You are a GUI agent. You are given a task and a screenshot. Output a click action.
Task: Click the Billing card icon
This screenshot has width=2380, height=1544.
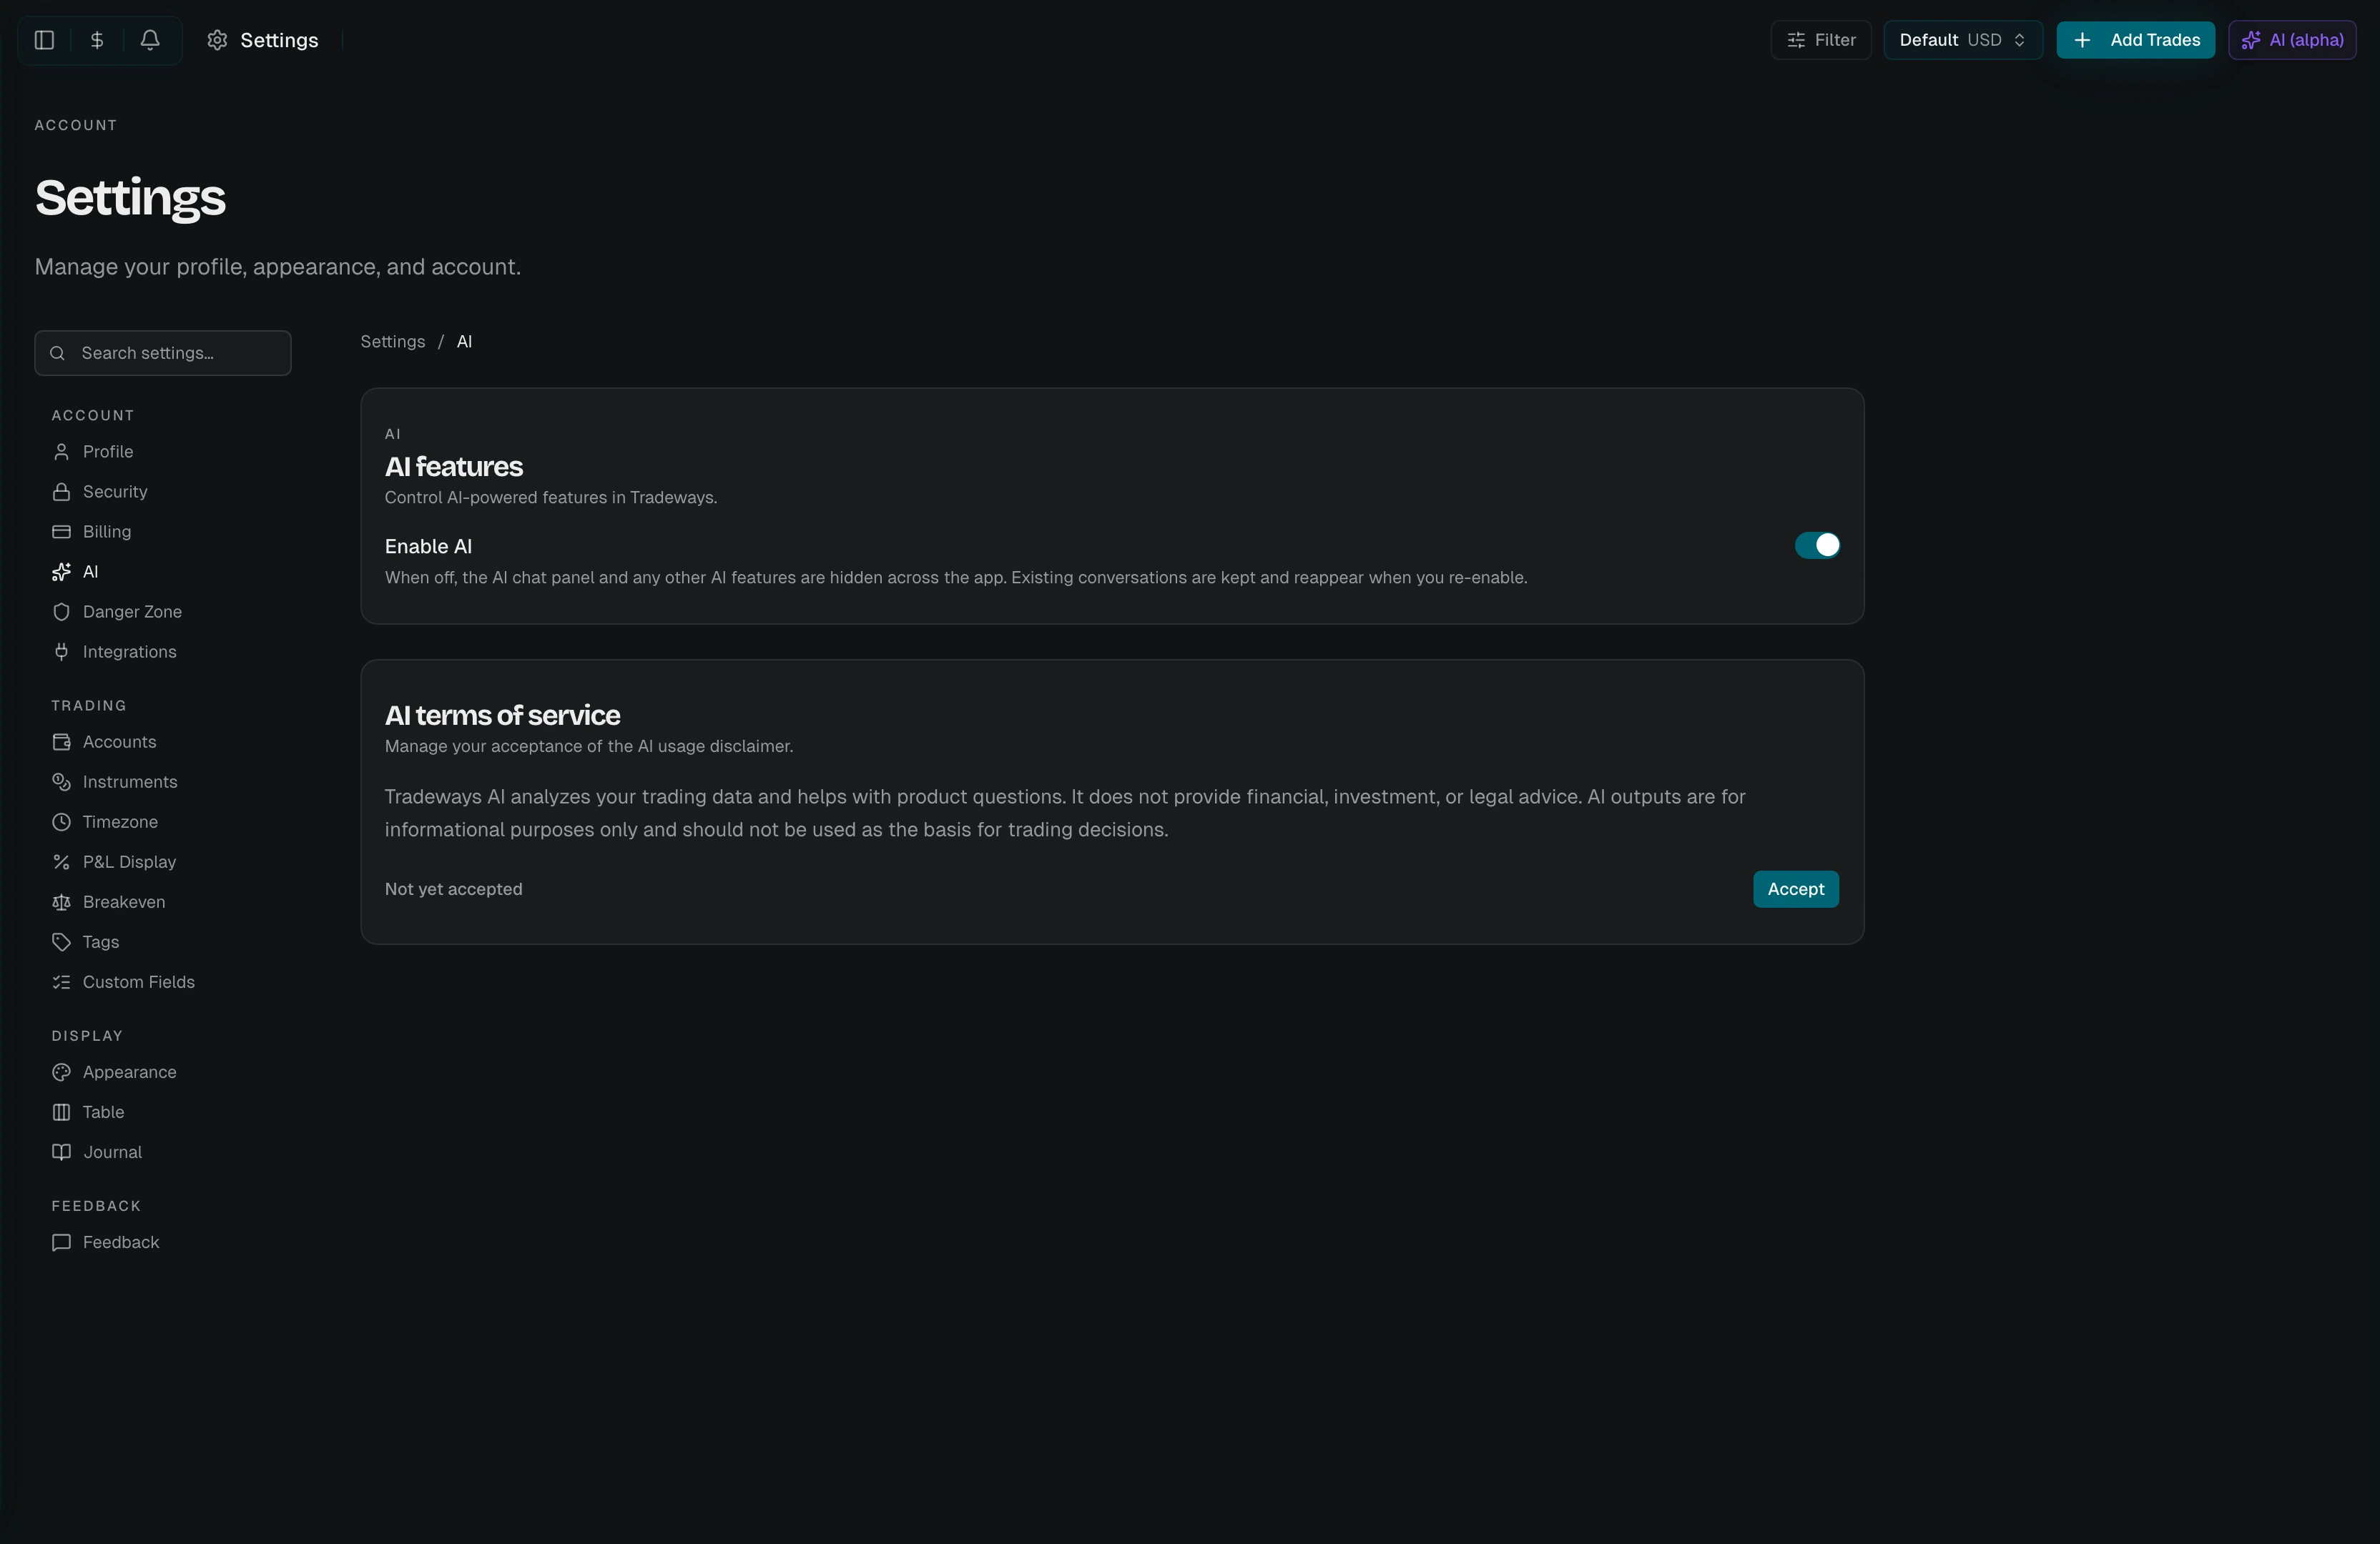click(x=61, y=532)
